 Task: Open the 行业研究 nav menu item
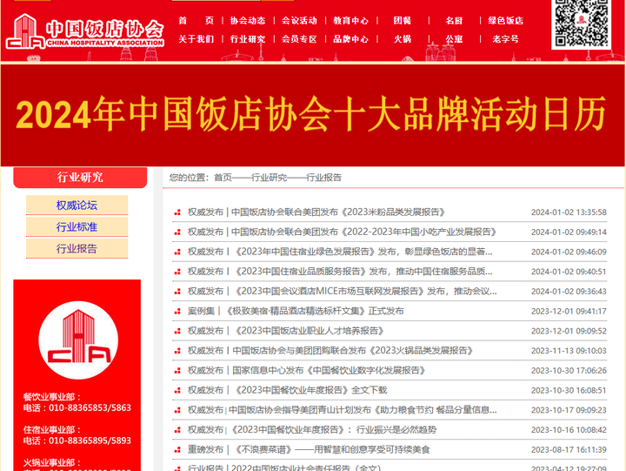(x=248, y=39)
